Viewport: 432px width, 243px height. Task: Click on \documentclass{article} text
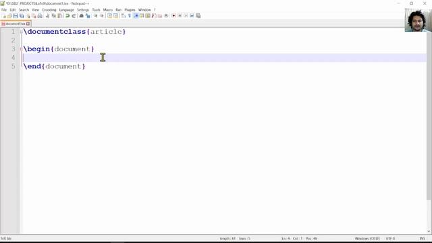[75, 32]
